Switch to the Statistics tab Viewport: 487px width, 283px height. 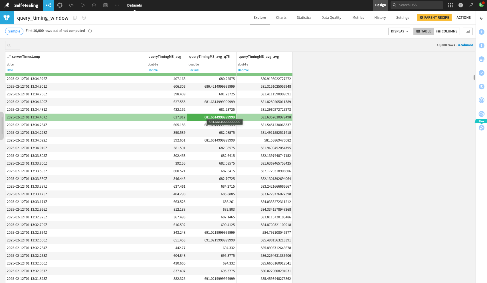click(x=304, y=18)
